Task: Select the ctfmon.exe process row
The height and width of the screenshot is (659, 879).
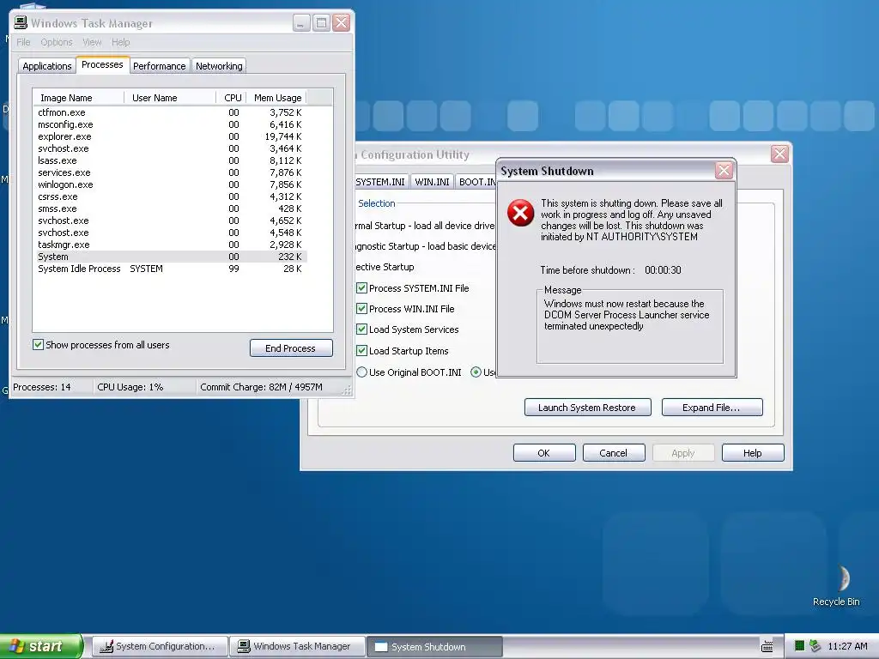Action: point(170,112)
